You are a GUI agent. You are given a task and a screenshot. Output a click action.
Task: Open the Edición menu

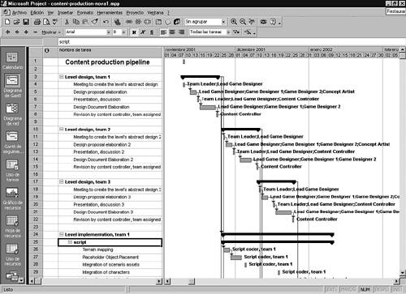[x=37, y=13]
